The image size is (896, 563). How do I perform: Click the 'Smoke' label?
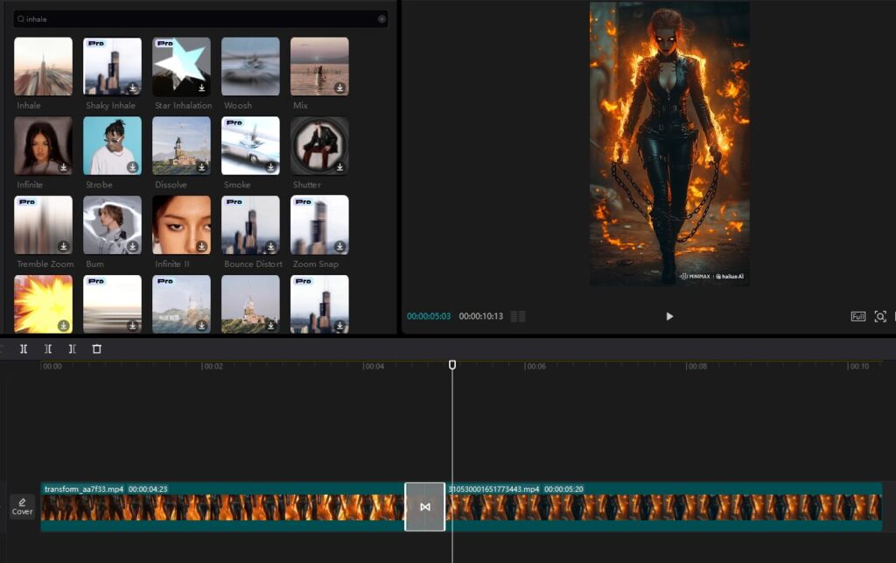coord(237,185)
